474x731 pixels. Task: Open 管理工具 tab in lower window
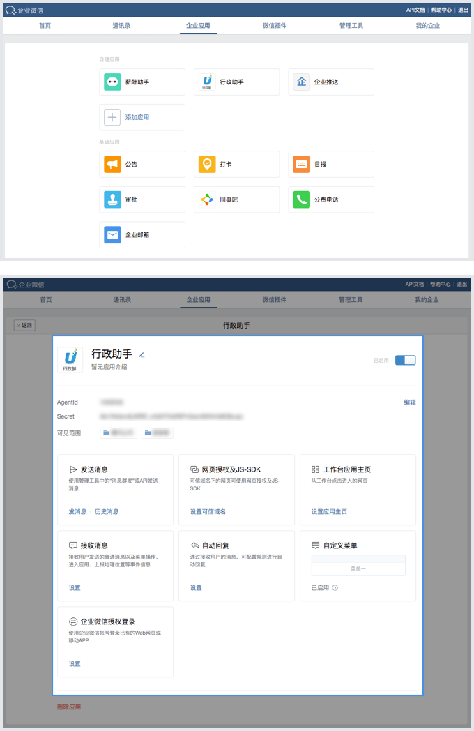click(x=351, y=300)
